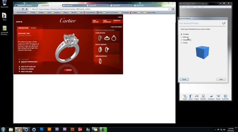Open Premiere Pro from the taskbar
The image size is (238, 132).
coord(65,130)
